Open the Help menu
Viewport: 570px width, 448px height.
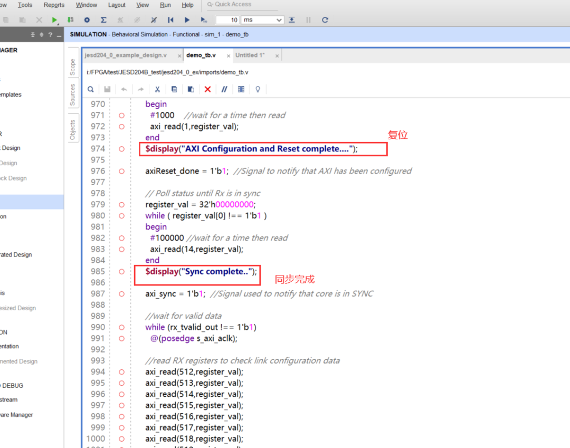[x=187, y=5]
